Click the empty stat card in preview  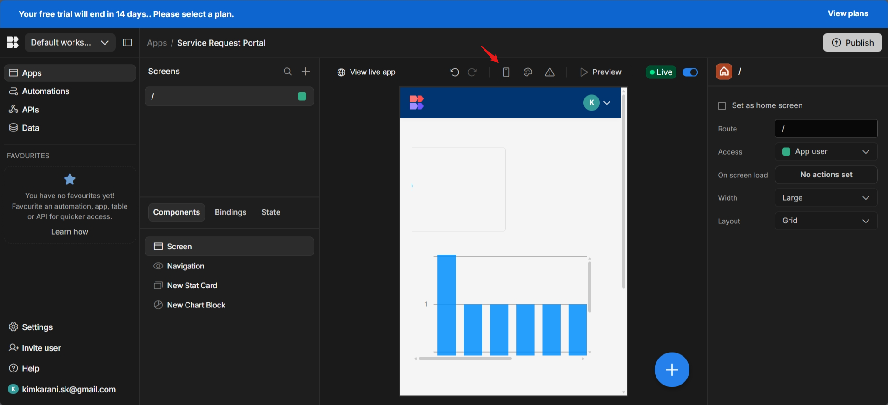[458, 189]
